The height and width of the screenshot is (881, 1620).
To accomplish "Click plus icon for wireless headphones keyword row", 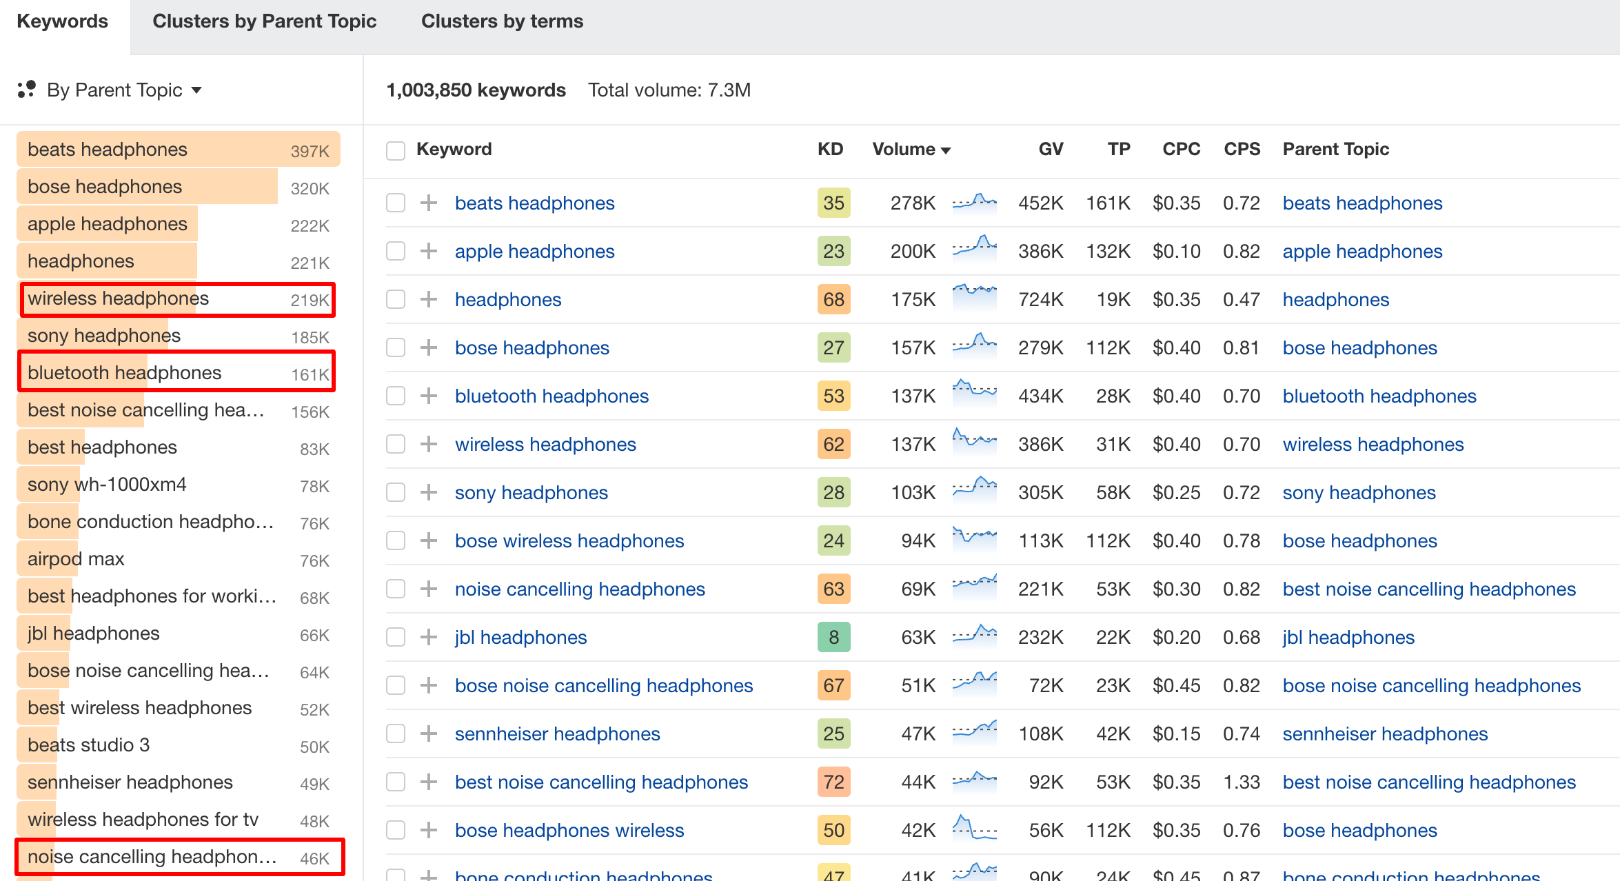I will pos(429,444).
